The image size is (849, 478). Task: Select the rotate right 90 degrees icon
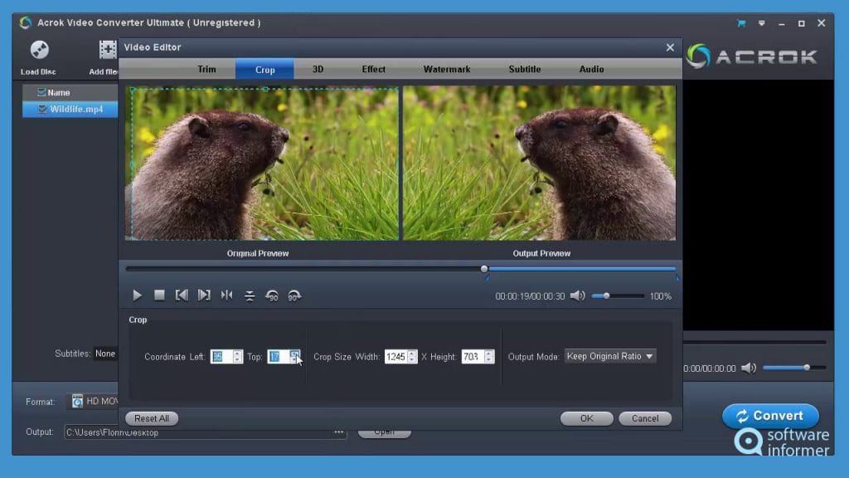pos(294,295)
